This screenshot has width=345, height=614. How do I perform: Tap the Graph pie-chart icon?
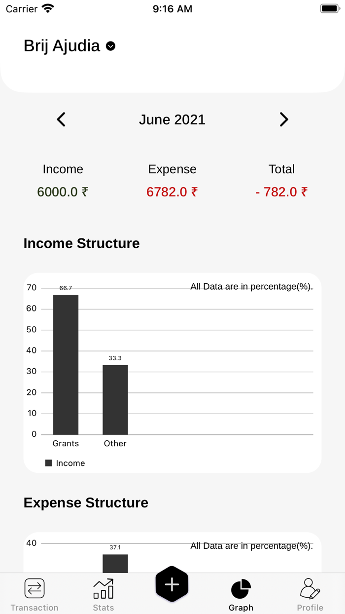pyautogui.click(x=241, y=587)
